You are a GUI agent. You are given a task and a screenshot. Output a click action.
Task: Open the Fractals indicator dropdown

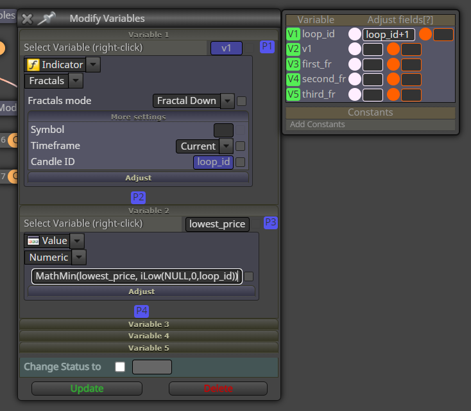pyautogui.click(x=76, y=80)
